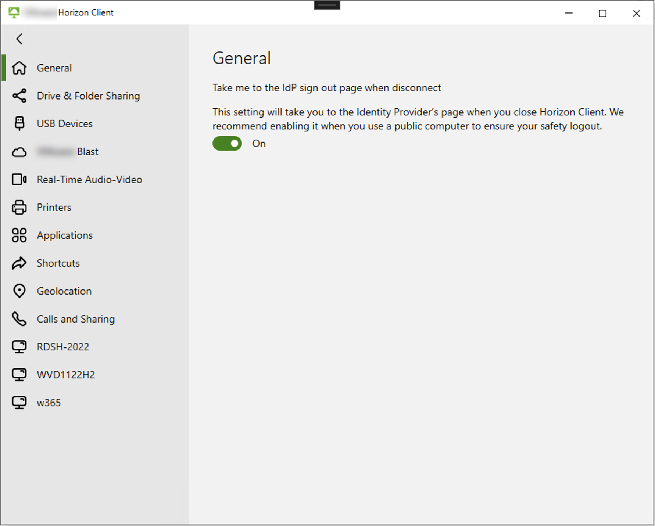Turn off the IdP sign out toggle
Image resolution: width=655 pixels, height=526 pixels.
coord(227,144)
